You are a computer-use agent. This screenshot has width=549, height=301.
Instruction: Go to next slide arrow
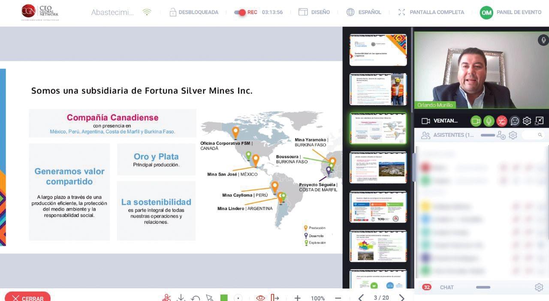pyautogui.click(x=401, y=298)
